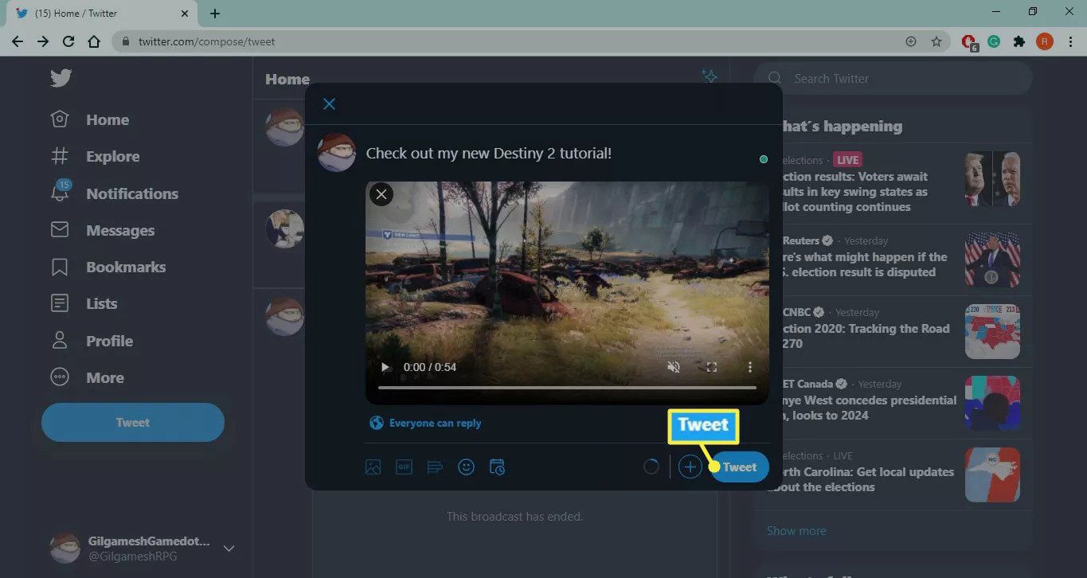Schedule the tweet with calendar icon
1087x578 pixels.
pyautogui.click(x=497, y=467)
